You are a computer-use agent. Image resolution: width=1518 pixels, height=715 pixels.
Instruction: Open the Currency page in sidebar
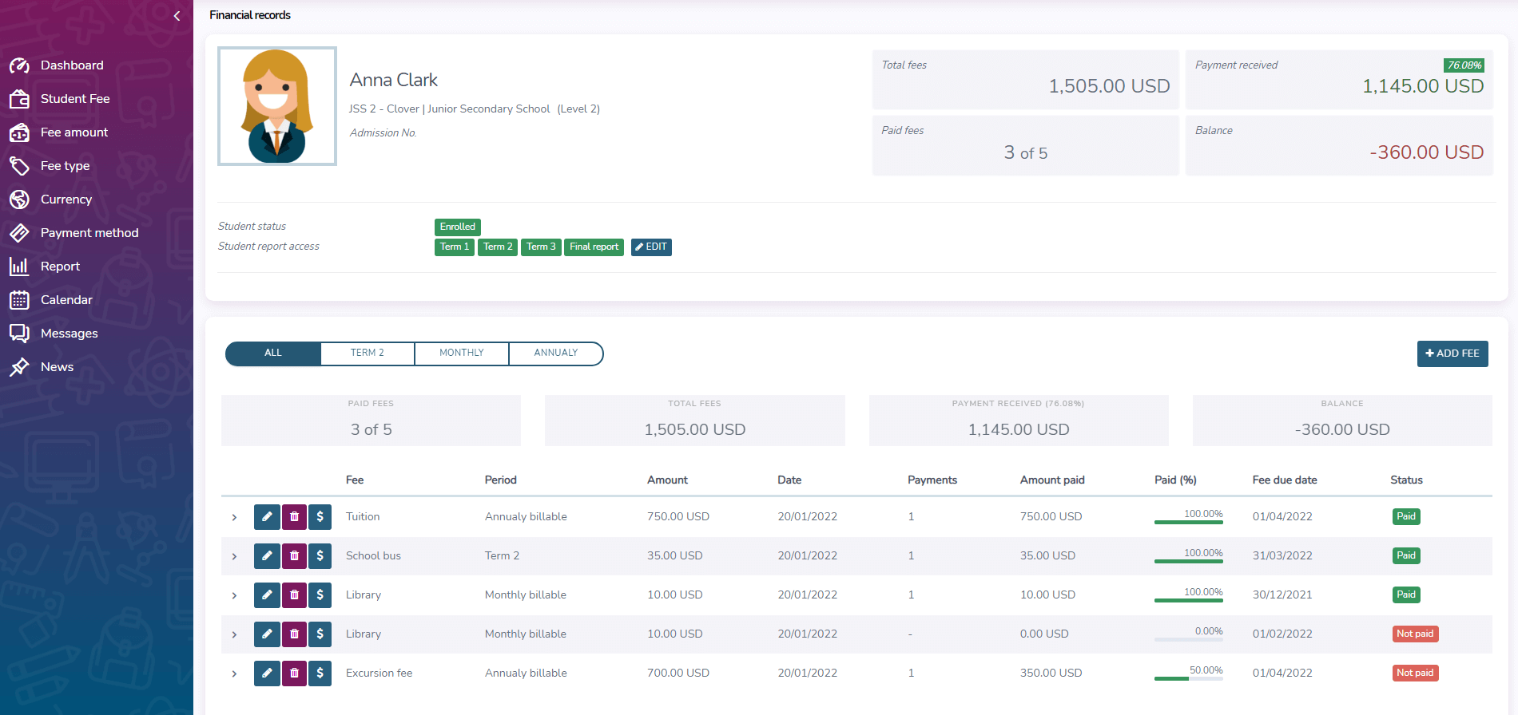click(x=66, y=199)
